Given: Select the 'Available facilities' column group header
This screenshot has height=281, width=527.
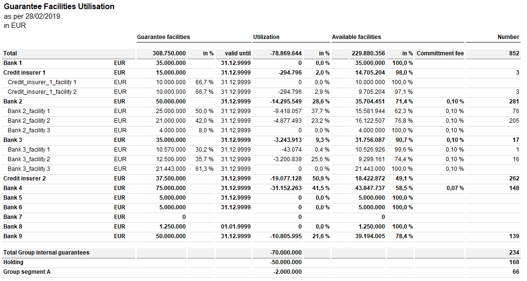Looking at the screenshot, I should (357, 37).
